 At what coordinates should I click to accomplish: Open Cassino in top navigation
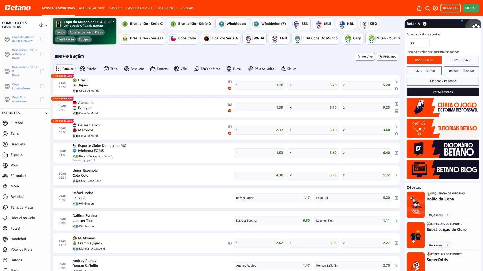[x=116, y=8]
